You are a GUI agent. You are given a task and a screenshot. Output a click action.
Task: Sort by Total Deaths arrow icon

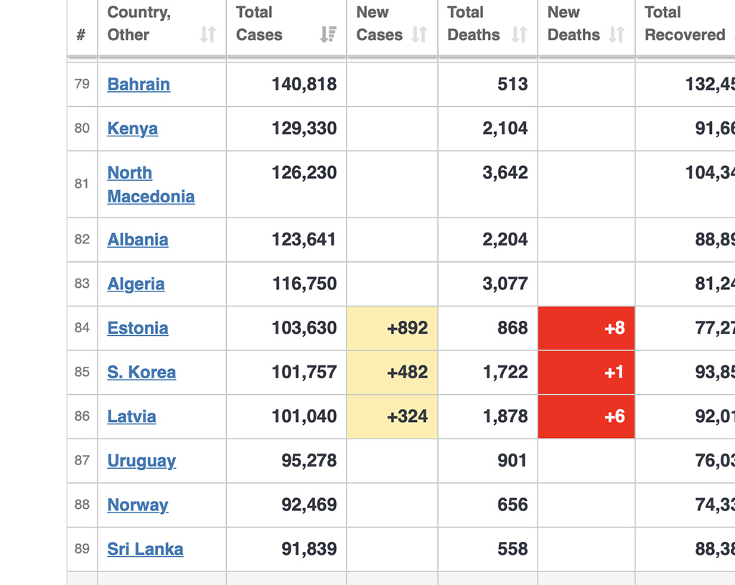[x=519, y=34]
